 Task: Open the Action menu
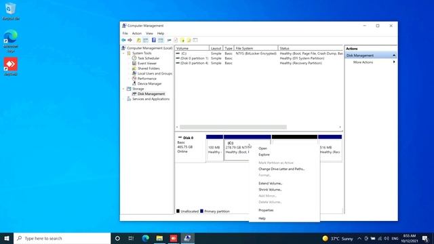(137, 33)
